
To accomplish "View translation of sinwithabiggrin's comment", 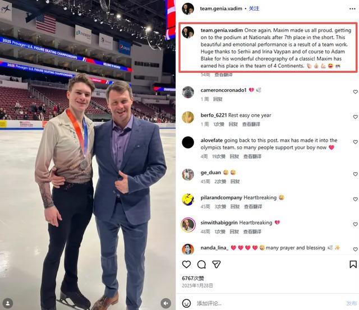I will tap(252, 232).
